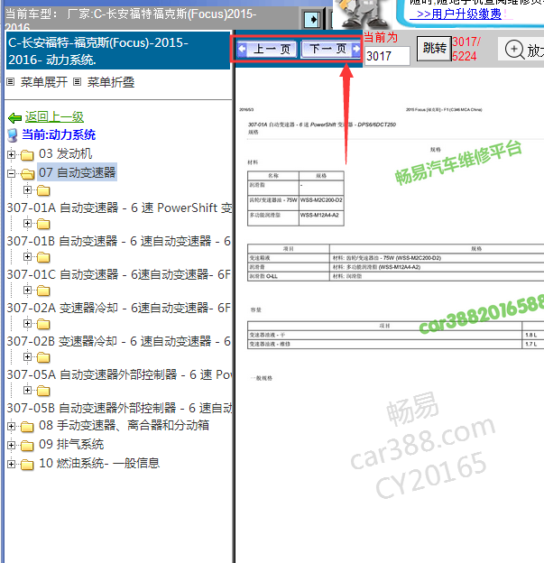Click the zoom-in magnifier icon
The image size is (544, 563).
tap(514, 50)
